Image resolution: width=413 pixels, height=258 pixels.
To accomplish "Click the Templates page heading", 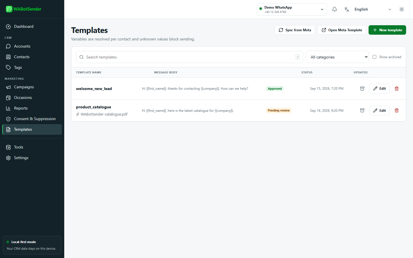I will (89, 30).
